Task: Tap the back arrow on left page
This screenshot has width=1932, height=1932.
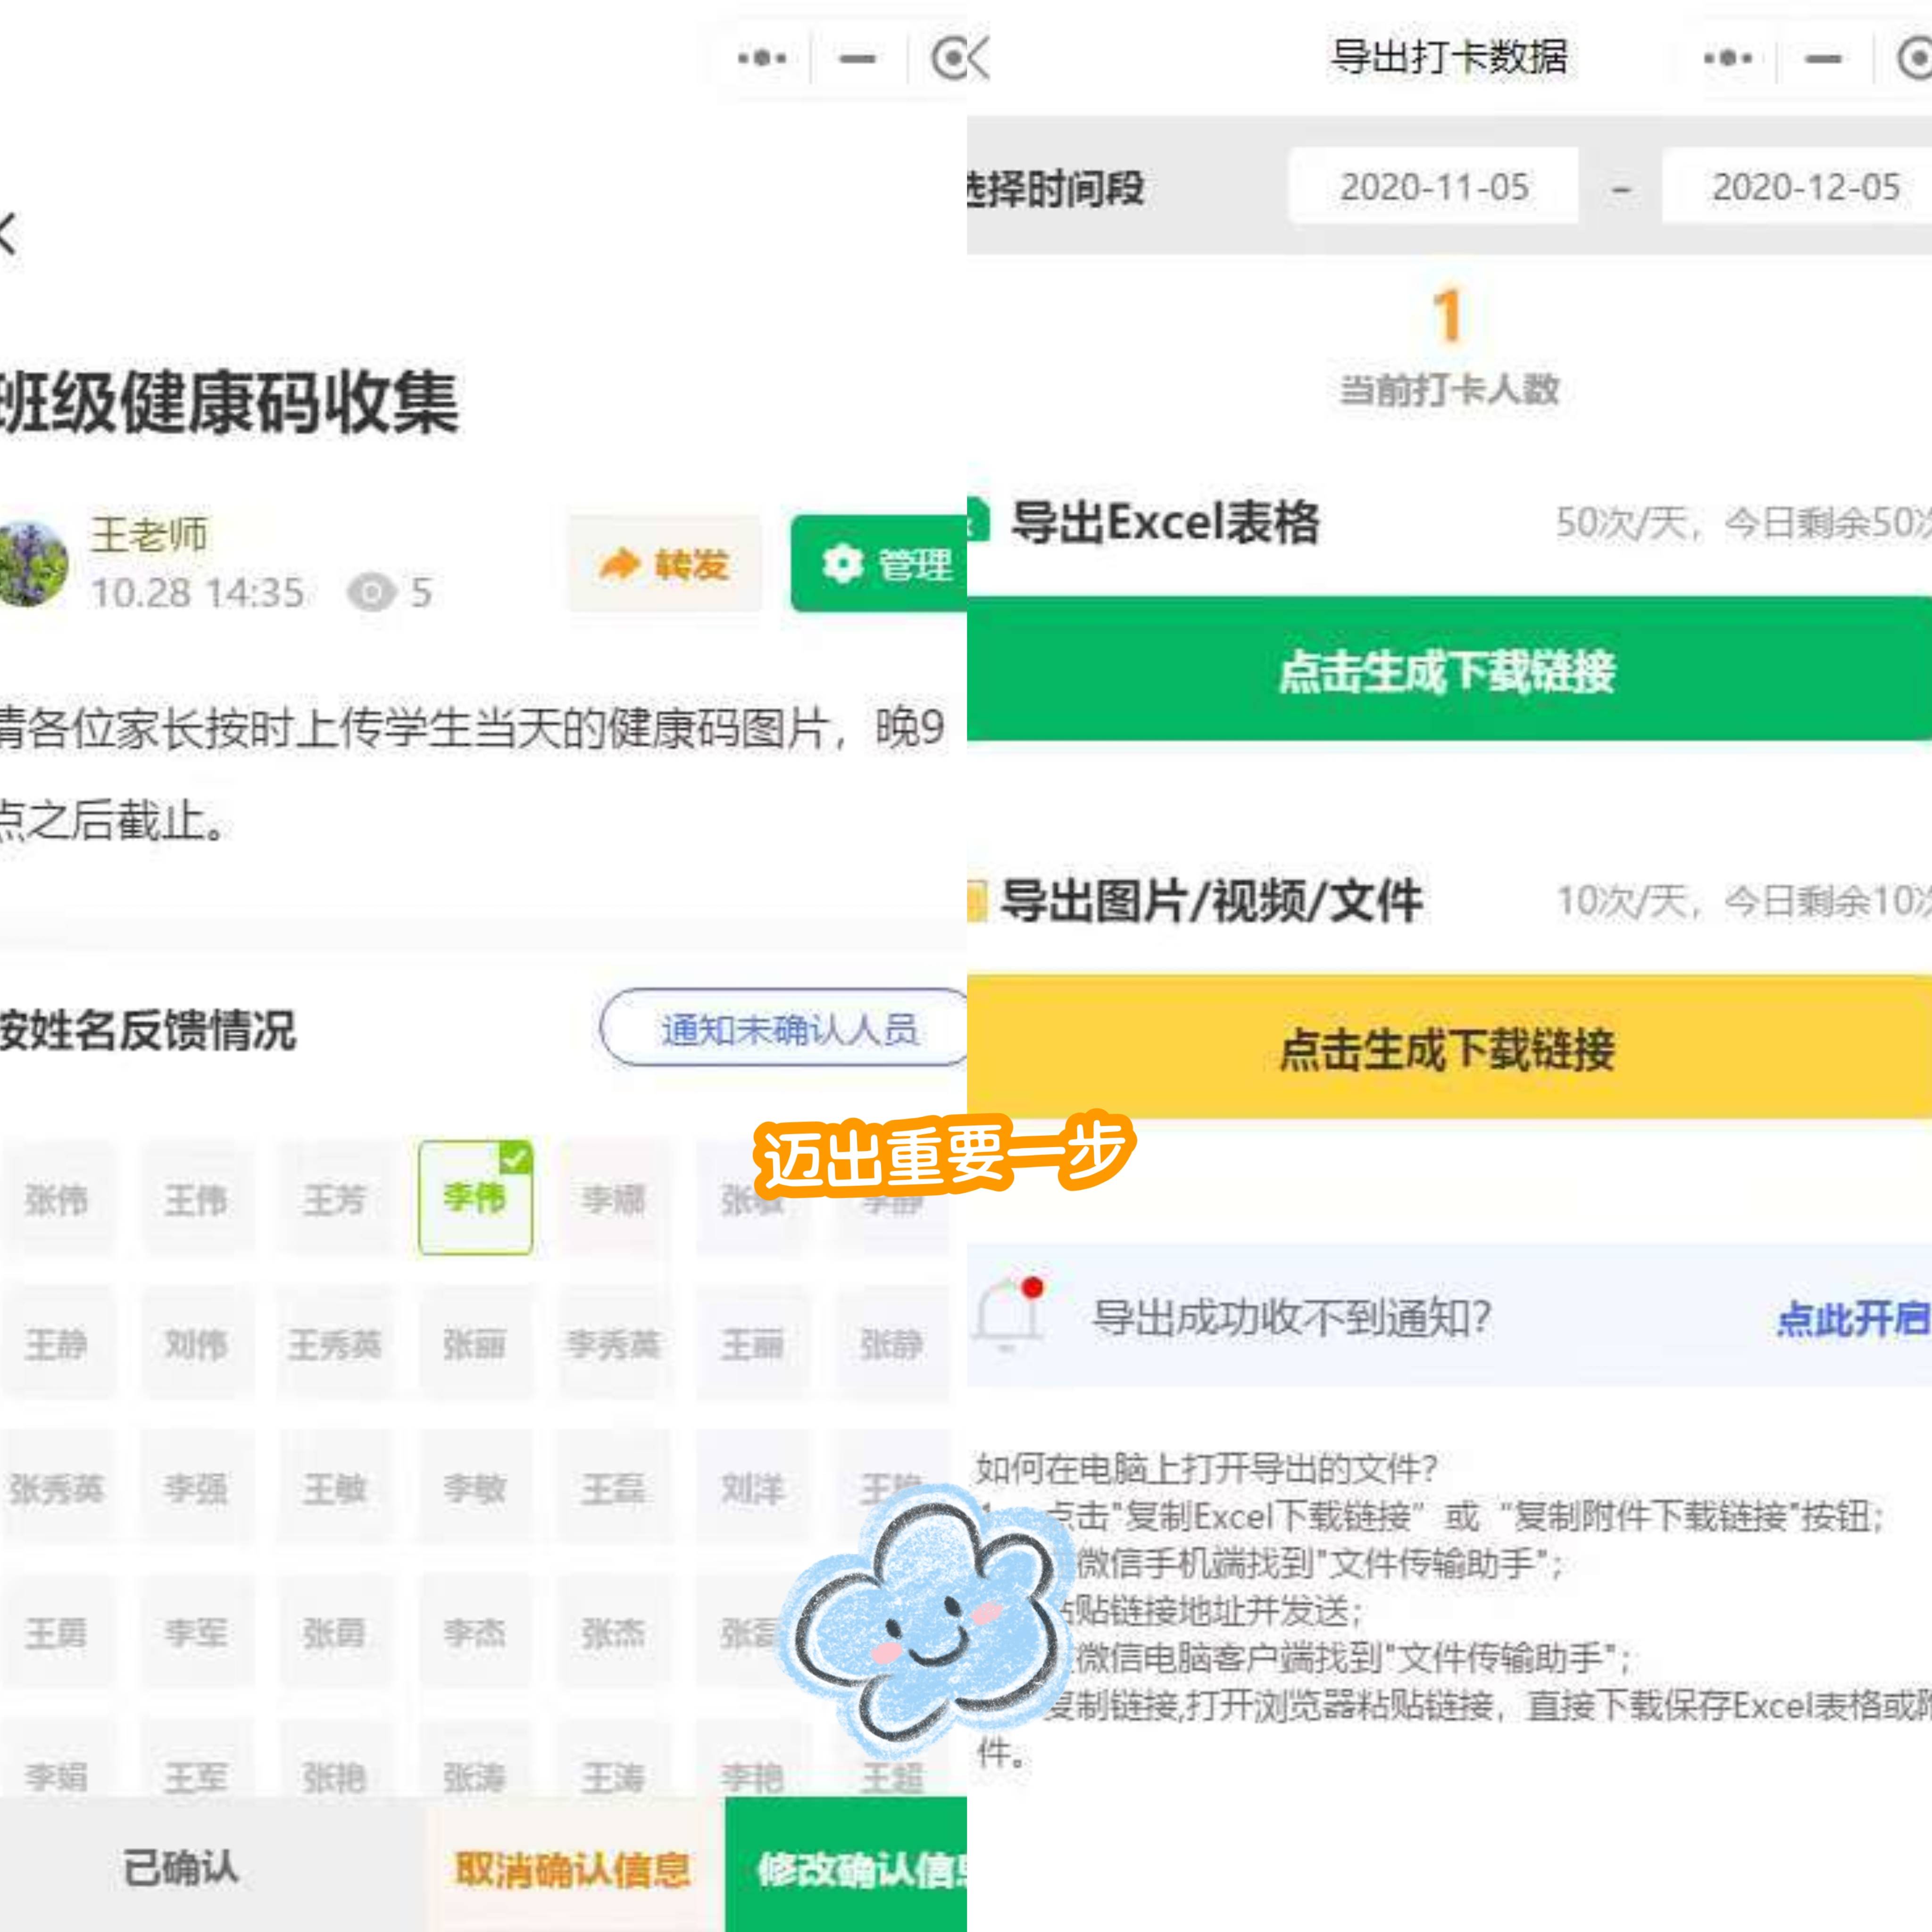Action: pos(8,235)
